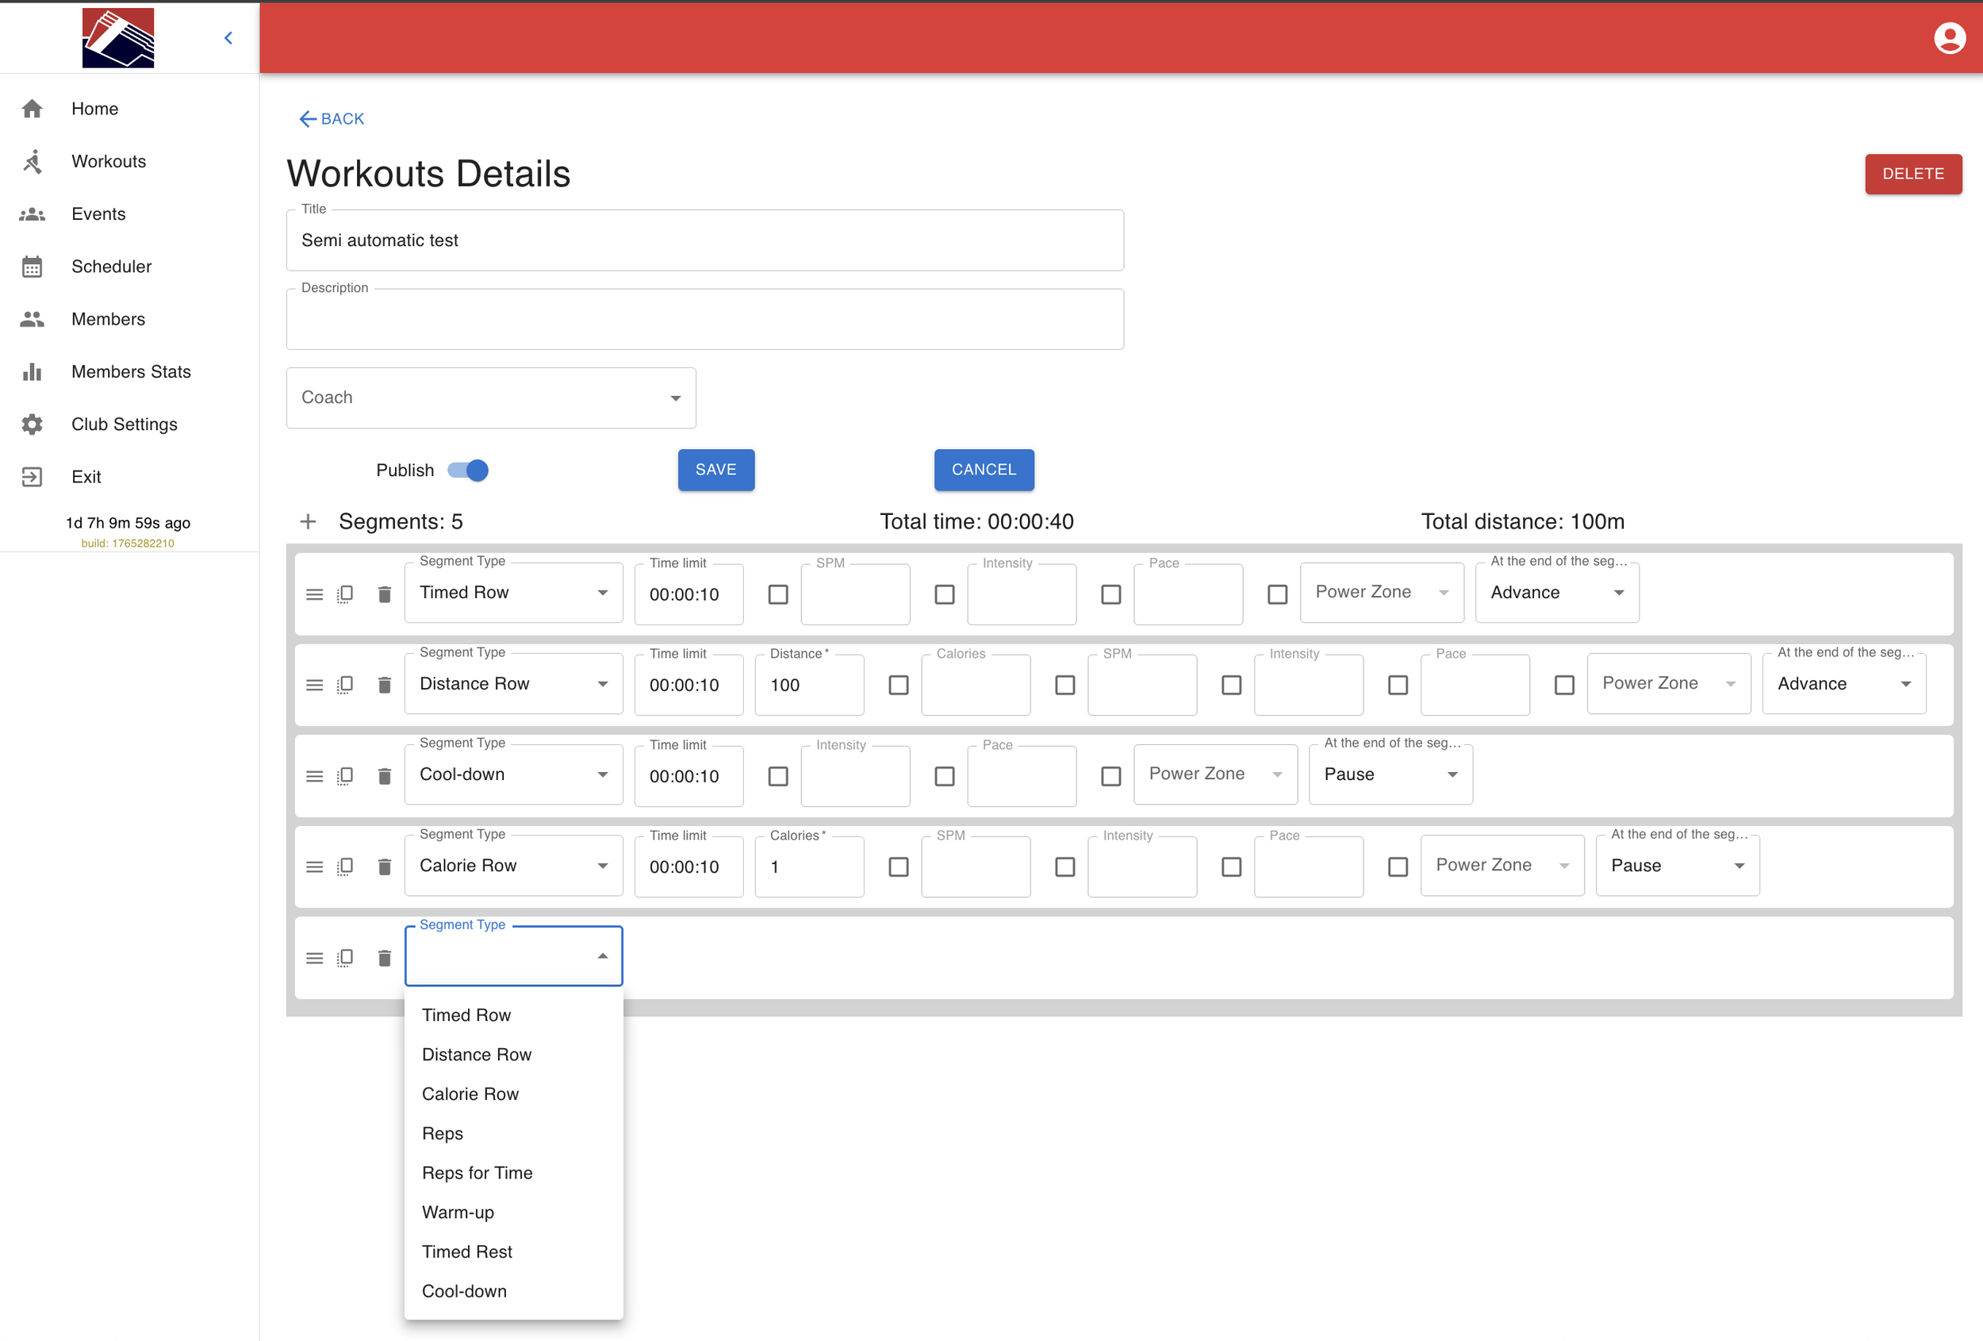Open Workouts in the sidebar
This screenshot has height=1341, width=1983.
click(130, 161)
